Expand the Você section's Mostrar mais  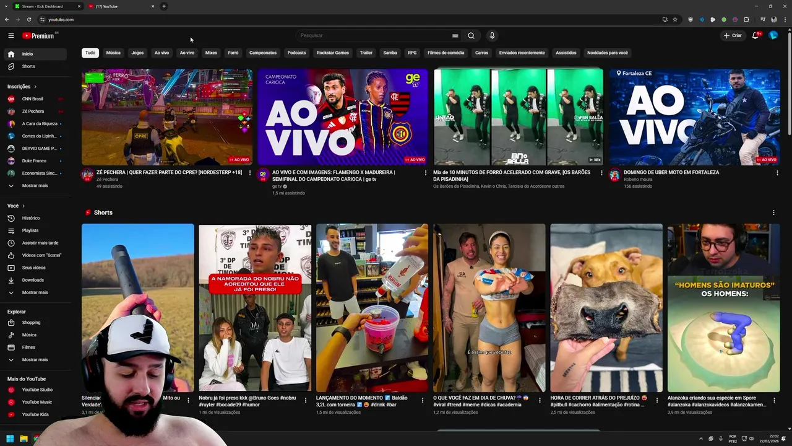(36, 292)
